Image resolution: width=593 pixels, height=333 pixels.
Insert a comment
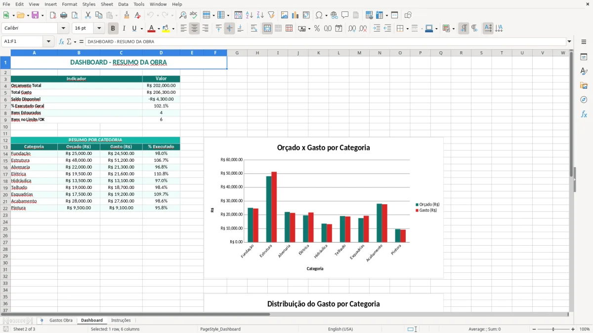click(x=345, y=15)
